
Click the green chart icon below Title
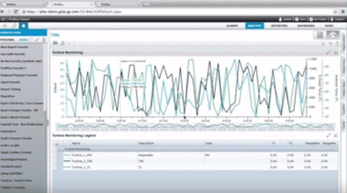pyautogui.click(x=55, y=43)
